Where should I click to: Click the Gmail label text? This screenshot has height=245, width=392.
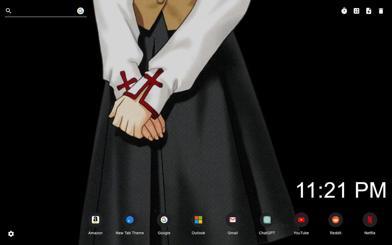pyautogui.click(x=233, y=233)
